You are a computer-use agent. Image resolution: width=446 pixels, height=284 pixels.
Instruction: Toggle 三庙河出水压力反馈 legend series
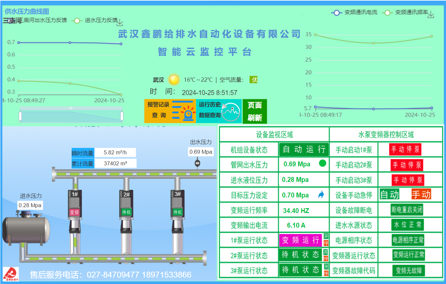pos(36,20)
